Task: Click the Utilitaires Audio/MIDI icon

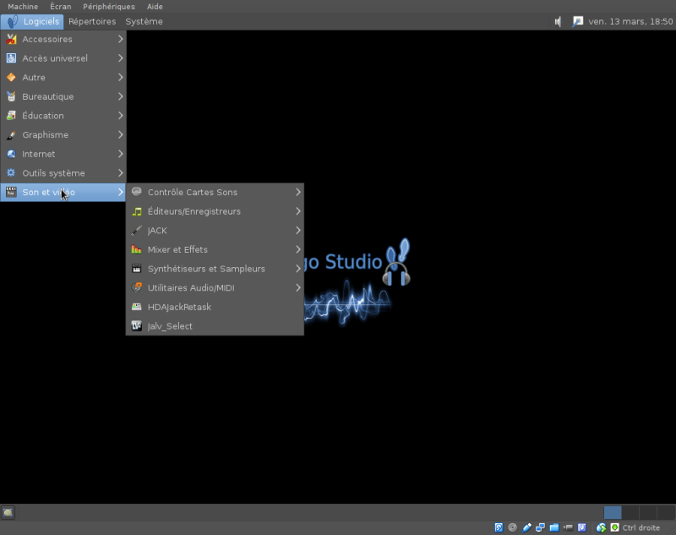Action: click(x=137, y=287)
